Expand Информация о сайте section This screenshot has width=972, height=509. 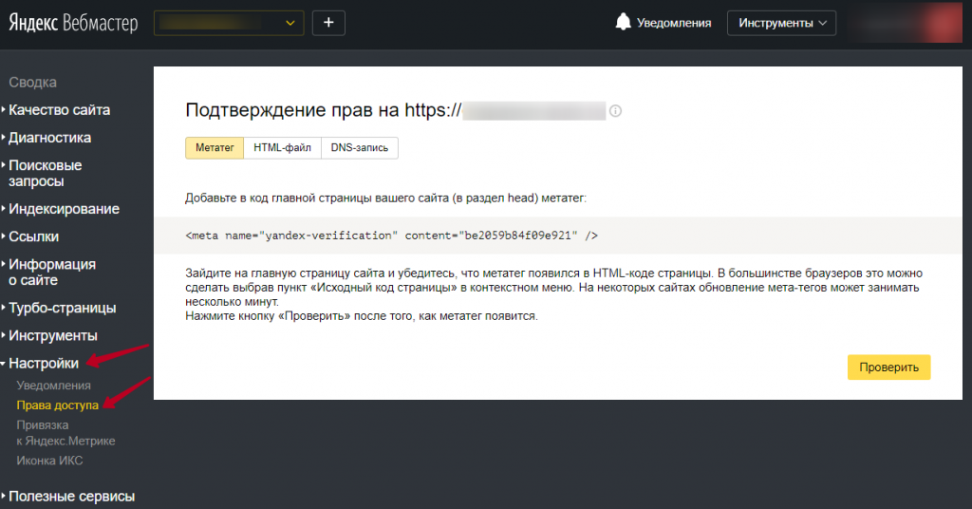52,273
